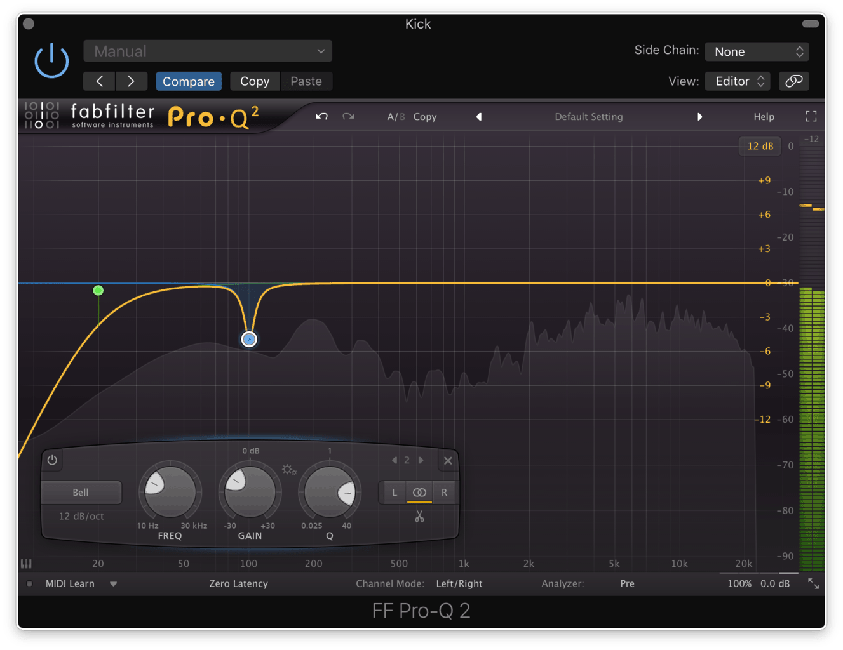843x650 pixels.
Task: Select the next band arrow
Action: tap(421, 460)
